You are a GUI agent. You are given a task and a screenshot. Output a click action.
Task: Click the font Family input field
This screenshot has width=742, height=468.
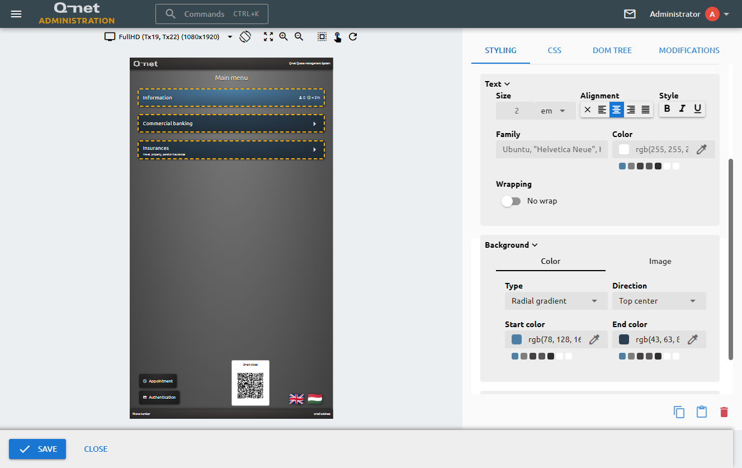(552, 149)
